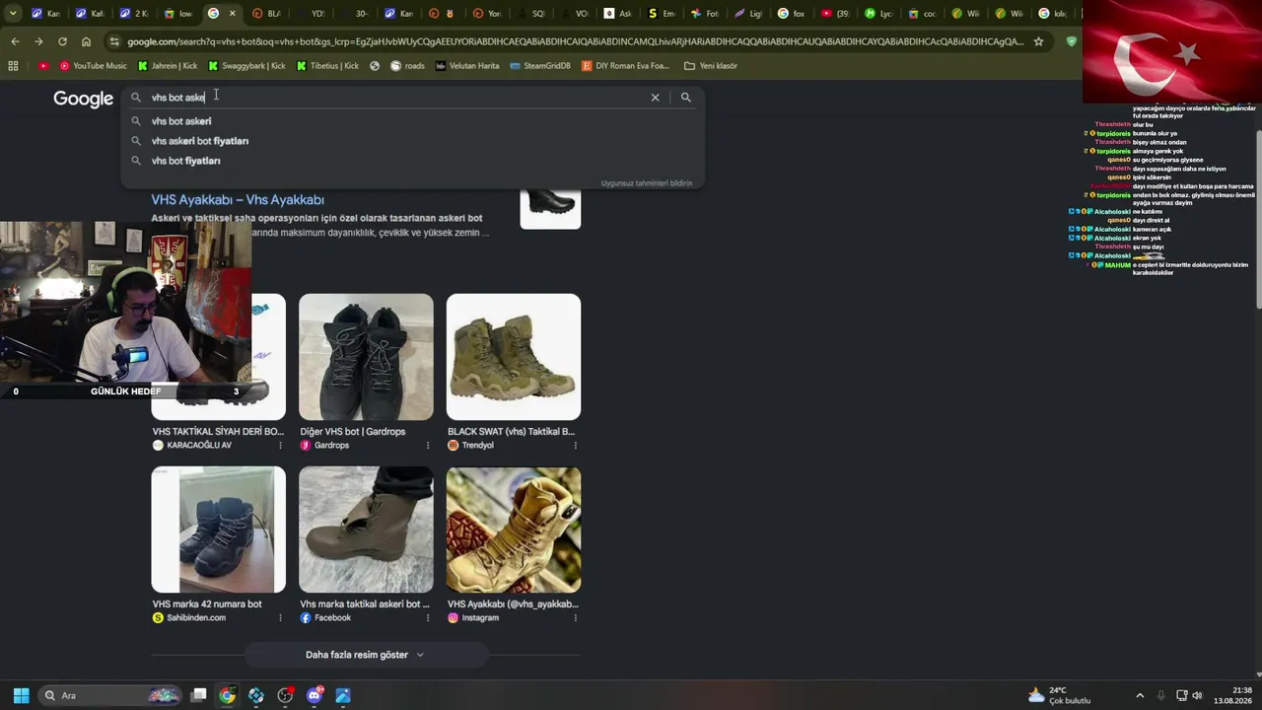Image resolution: width=1262 pixels, height=710 pixels.
Task: Open Chrome from the taskbar
Action: coord(227,695)
